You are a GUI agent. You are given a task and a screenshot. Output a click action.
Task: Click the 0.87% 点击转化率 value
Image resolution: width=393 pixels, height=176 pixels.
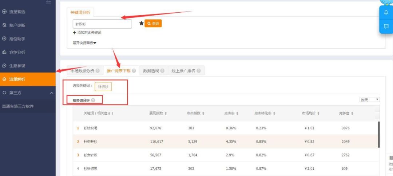pos(261,168)
